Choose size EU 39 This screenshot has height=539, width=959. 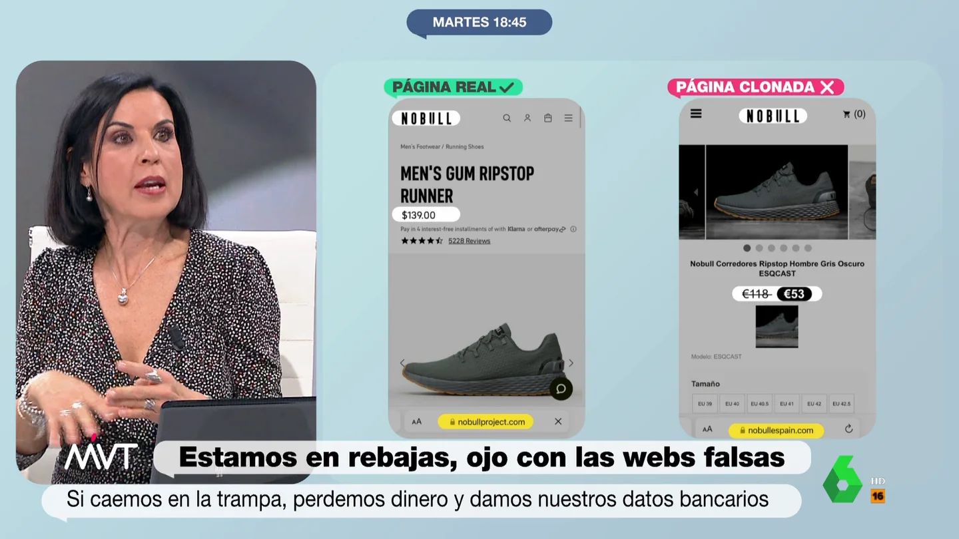pos(705,404)
